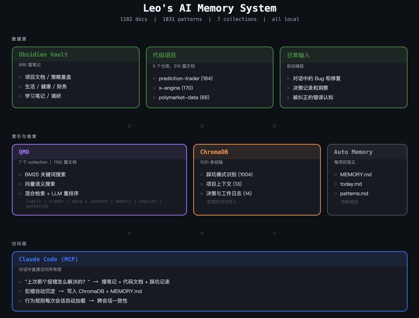419x318 pixels.
Task: Click the leftmost down arrow below QMD card
Action: click(130, 233)
